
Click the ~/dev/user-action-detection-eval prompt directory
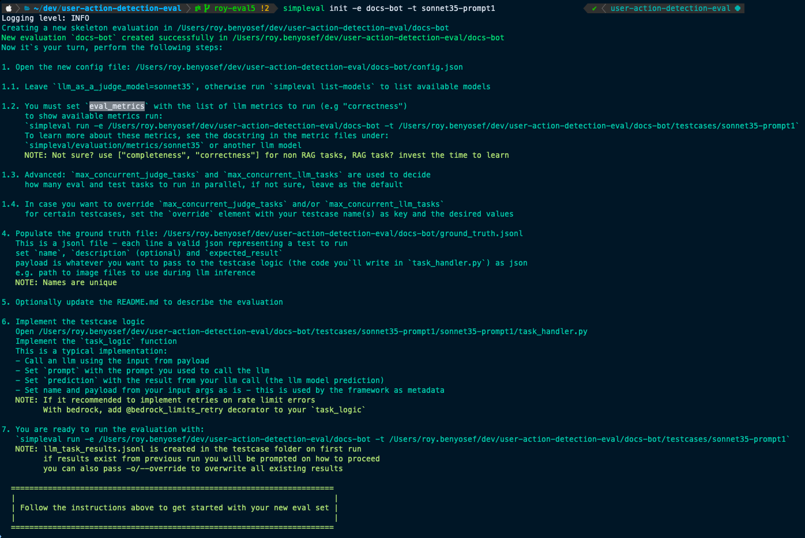tap(107, 8)
